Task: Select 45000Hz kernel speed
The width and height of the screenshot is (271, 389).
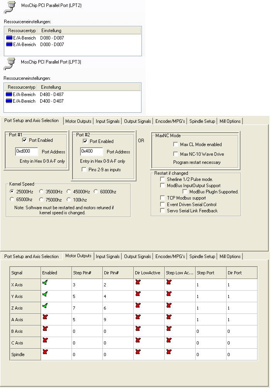Action: pos(69,191)
